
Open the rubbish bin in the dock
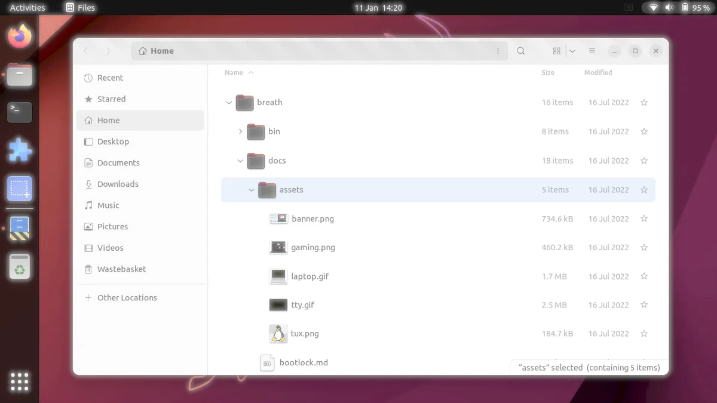(x=20, y=266)
